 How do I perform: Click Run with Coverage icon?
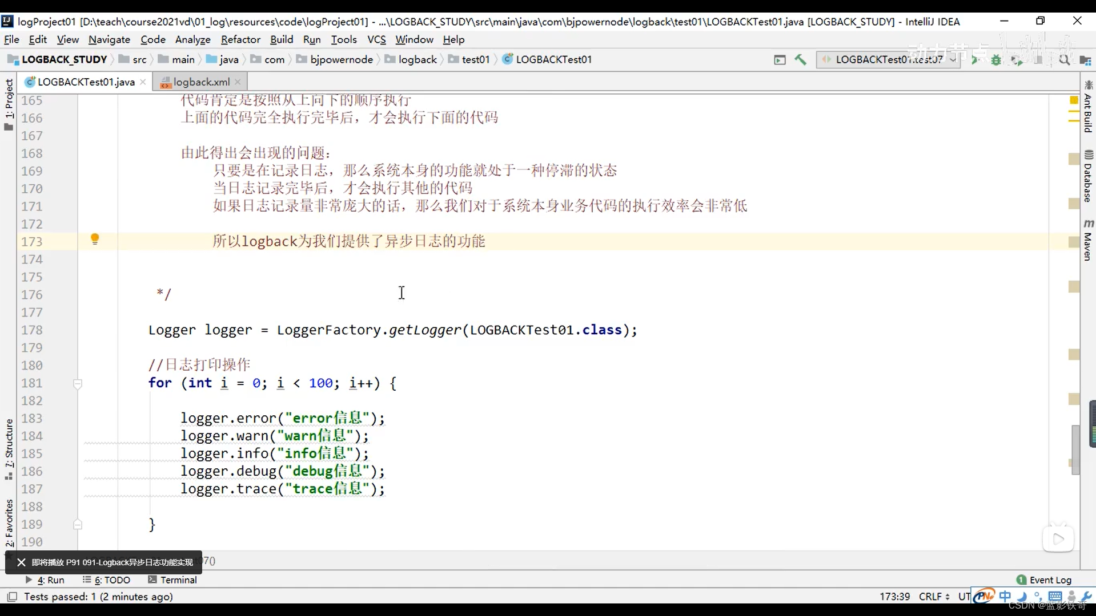pyautogui.click(x=1017, y=59)
